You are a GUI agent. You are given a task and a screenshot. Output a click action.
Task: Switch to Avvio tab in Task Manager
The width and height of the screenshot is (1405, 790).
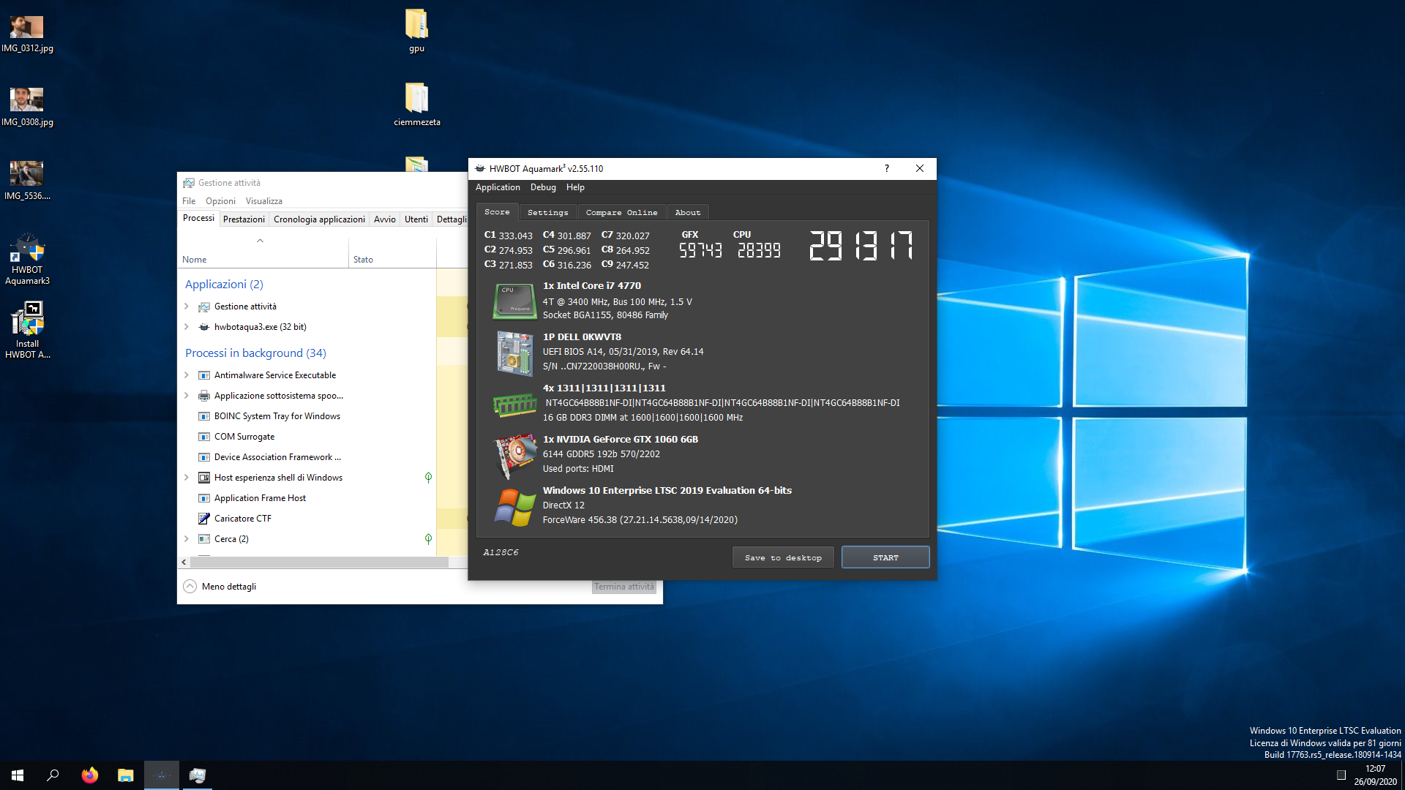pyautogui.click(x=385, y=219)
